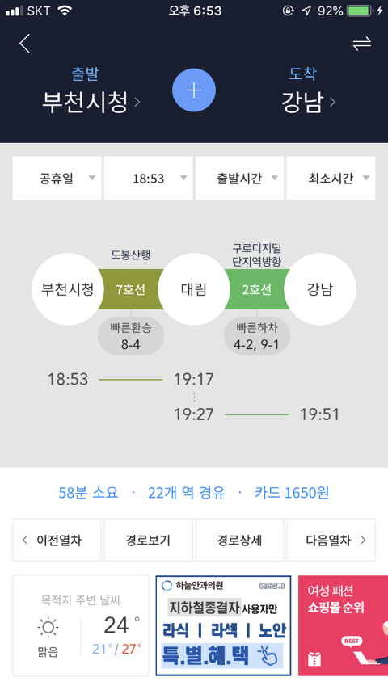Tap the back arrow icon
The width and height of the screenshot is (388, 690).
[25, 44]
